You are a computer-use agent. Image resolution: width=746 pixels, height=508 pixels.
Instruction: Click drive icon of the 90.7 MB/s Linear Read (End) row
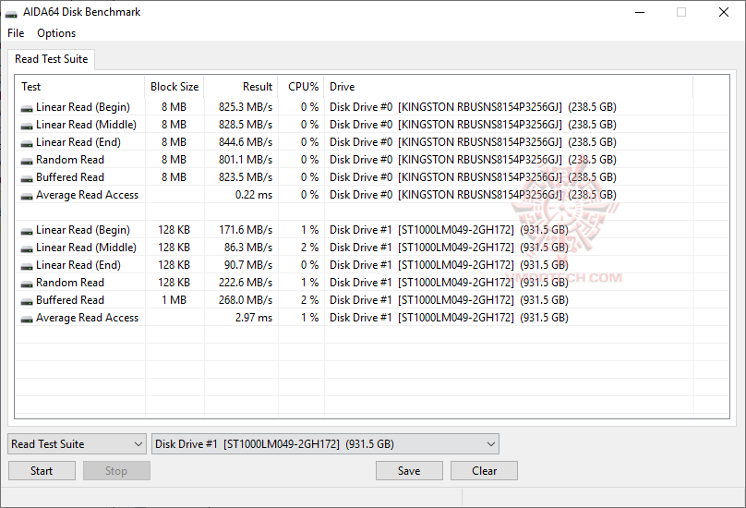point(27,266)
